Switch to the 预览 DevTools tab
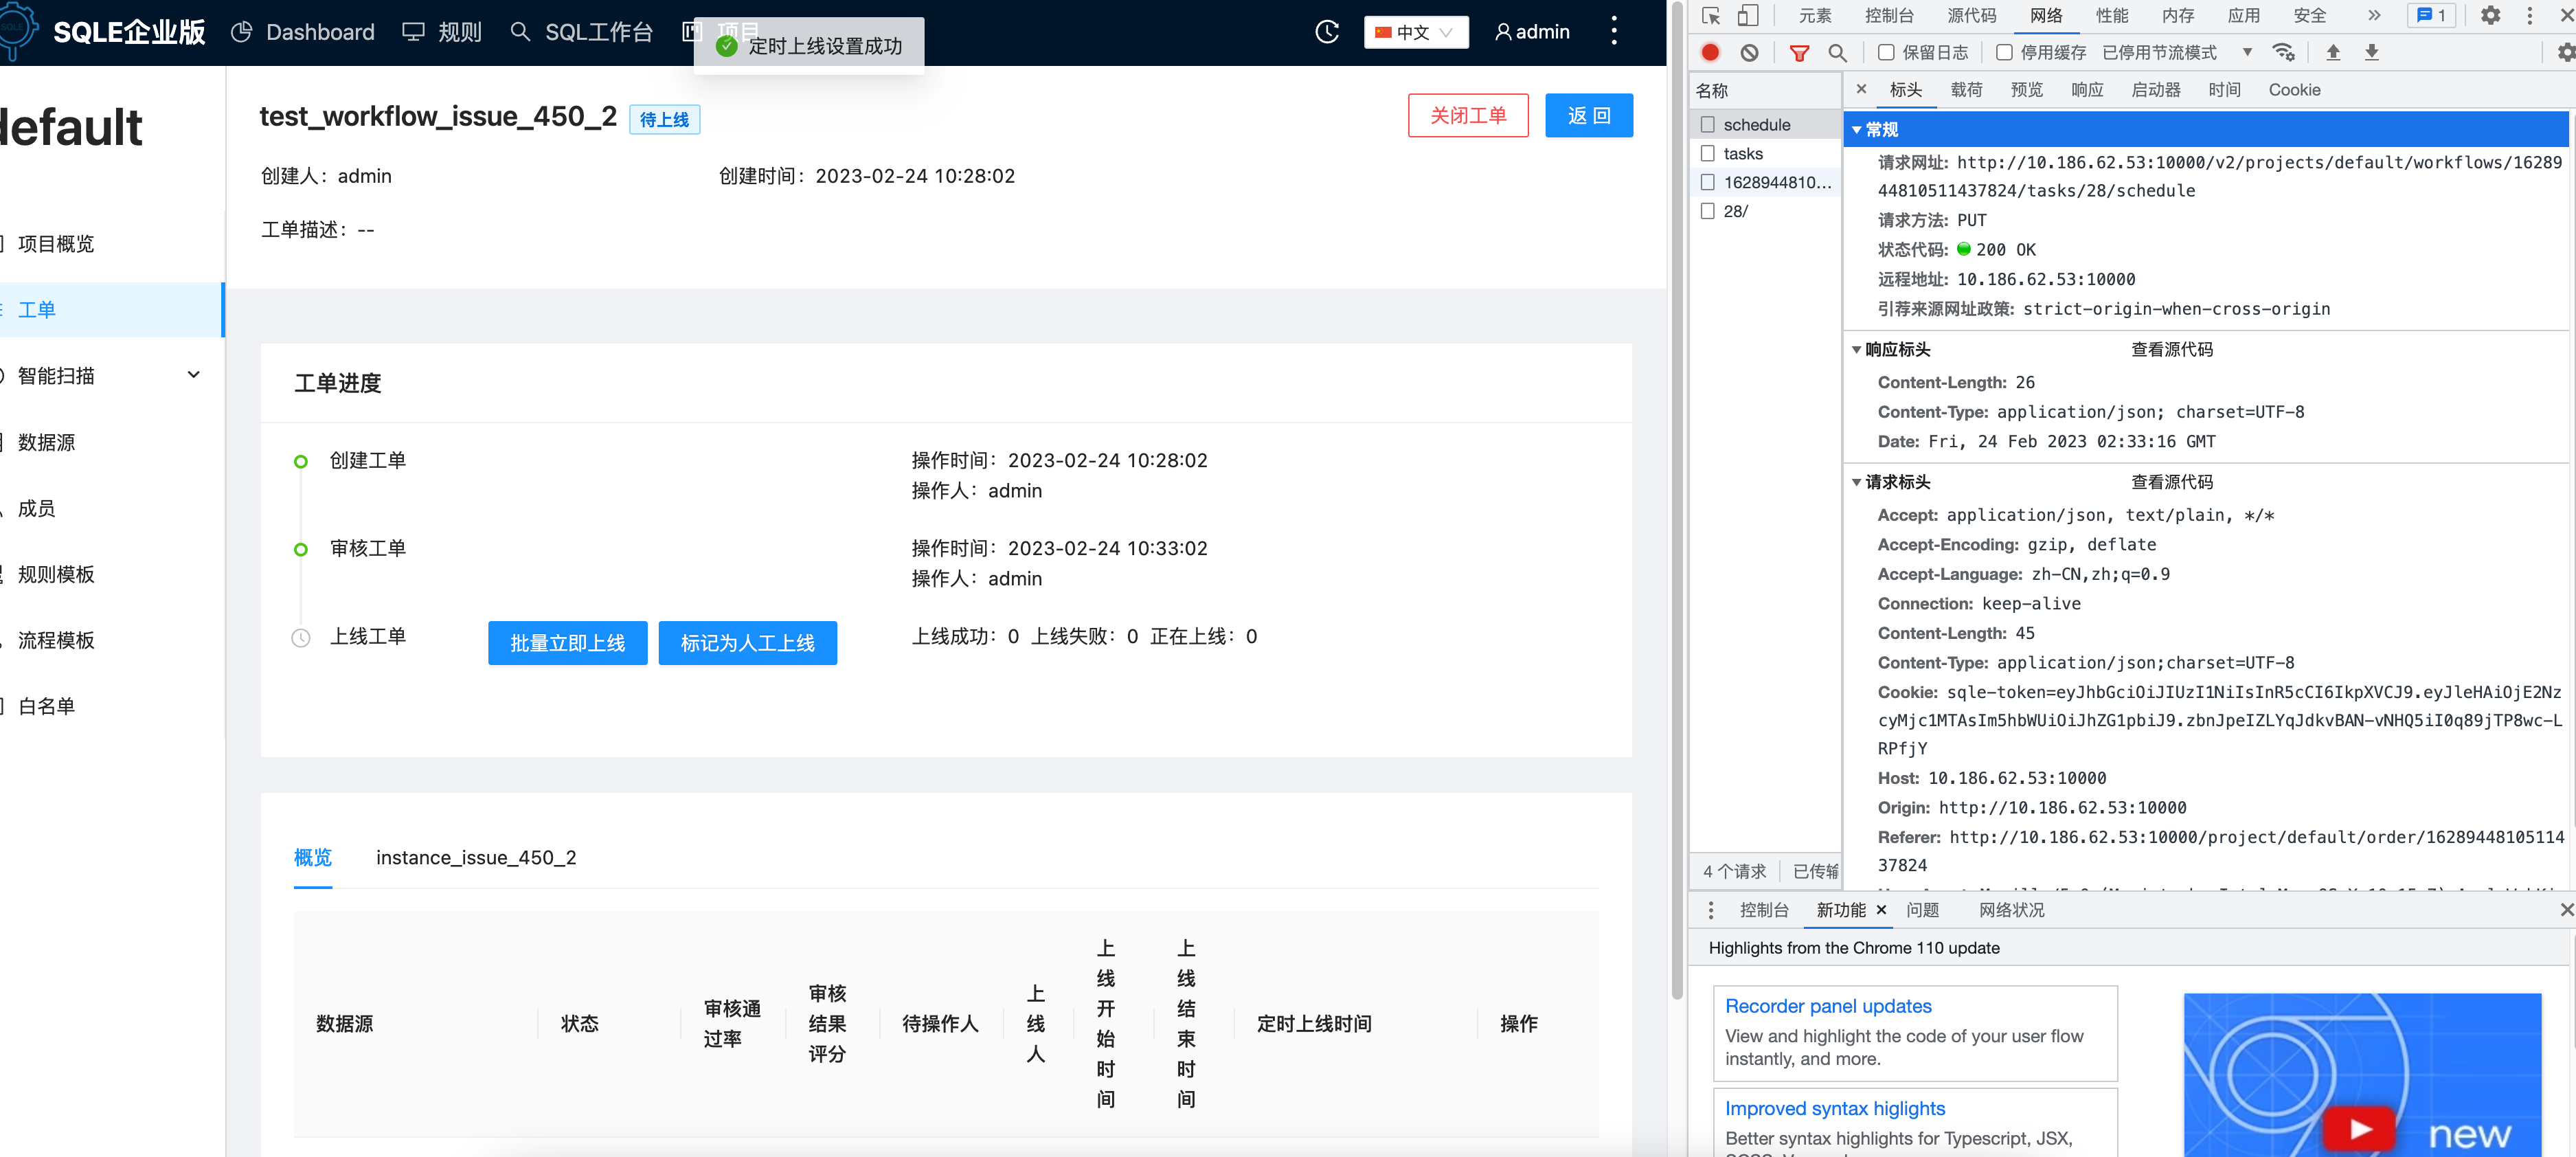The image size is (2576, 1157). [2027, 89]
